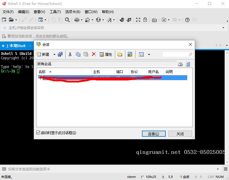Toggle full screen with the arrows icon

point(138,20)
